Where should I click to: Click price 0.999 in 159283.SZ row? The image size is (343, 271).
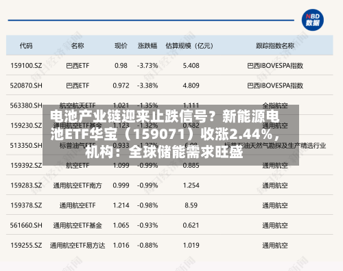[121, 185]
